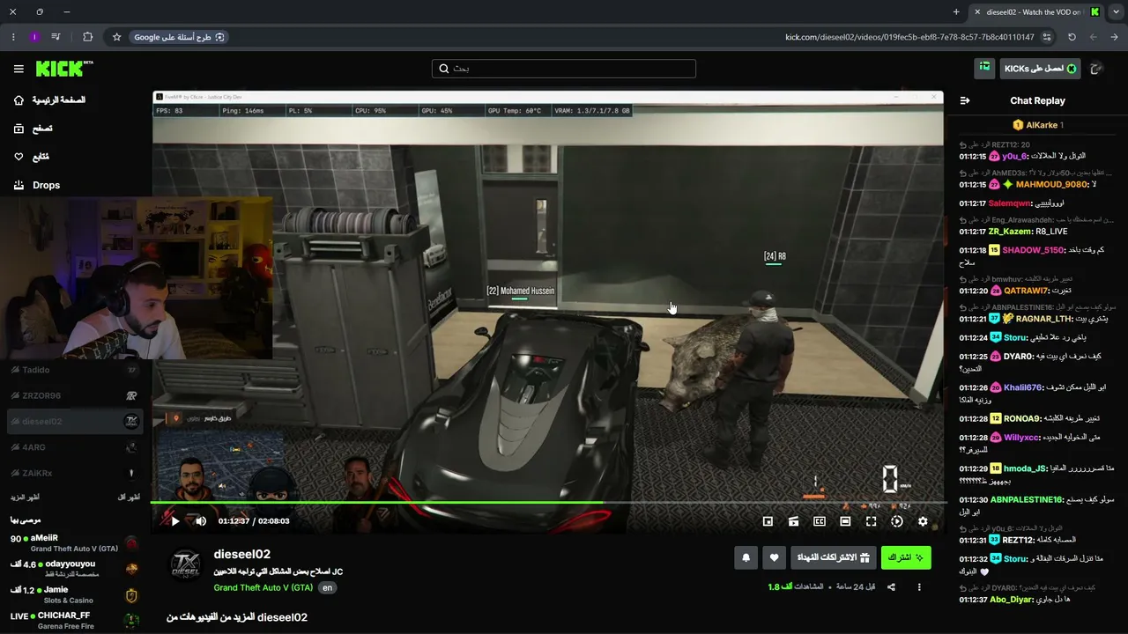Screen dimensions: 1128x634
Task: Open the Kick hamburger menu
Action: (x=19, y=69)
